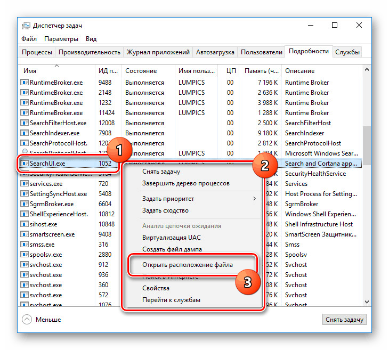Screen dimensions: 389x350
Task: Select the Пользователи tab
Action: [262, 52]
